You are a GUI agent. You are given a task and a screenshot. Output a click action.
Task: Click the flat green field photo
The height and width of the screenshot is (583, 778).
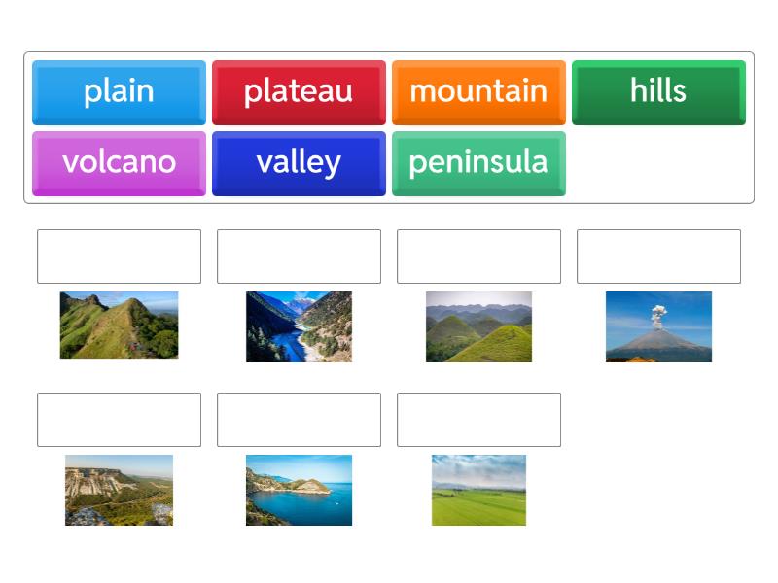click(x=478, y=491)
